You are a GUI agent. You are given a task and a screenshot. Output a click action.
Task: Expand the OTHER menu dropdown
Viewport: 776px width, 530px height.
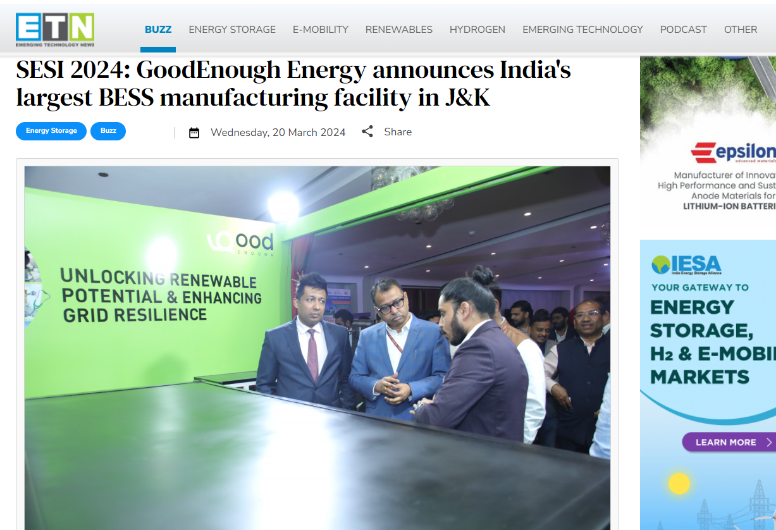(741, 29)
